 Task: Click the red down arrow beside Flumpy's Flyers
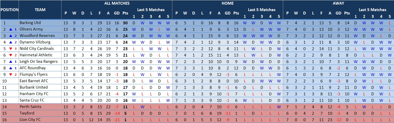tap(11, 74)
